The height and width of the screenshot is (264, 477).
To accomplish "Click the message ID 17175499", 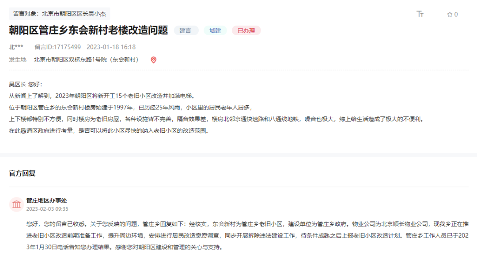I will click(x=57, y=47).
